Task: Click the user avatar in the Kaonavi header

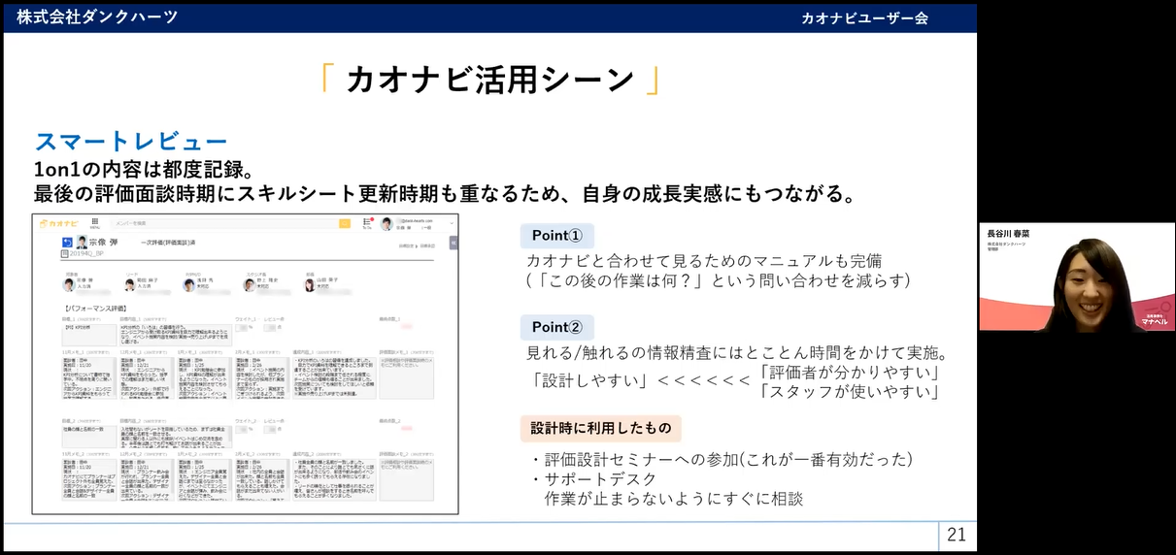Action: [x=386, y=224]
